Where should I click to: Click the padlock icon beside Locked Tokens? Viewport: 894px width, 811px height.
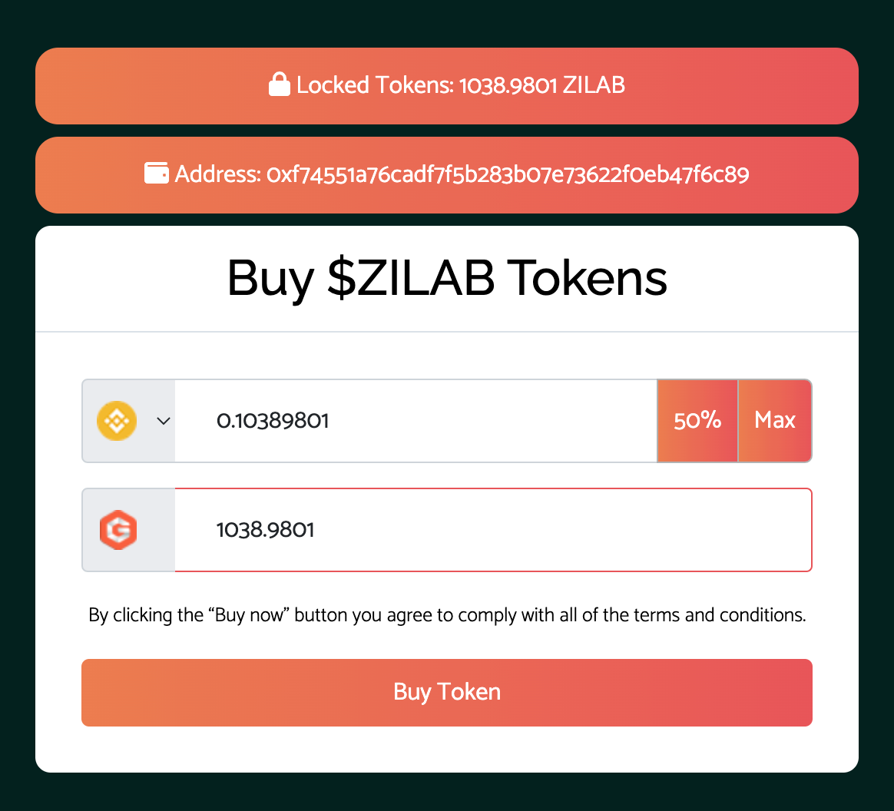[280, 84]
